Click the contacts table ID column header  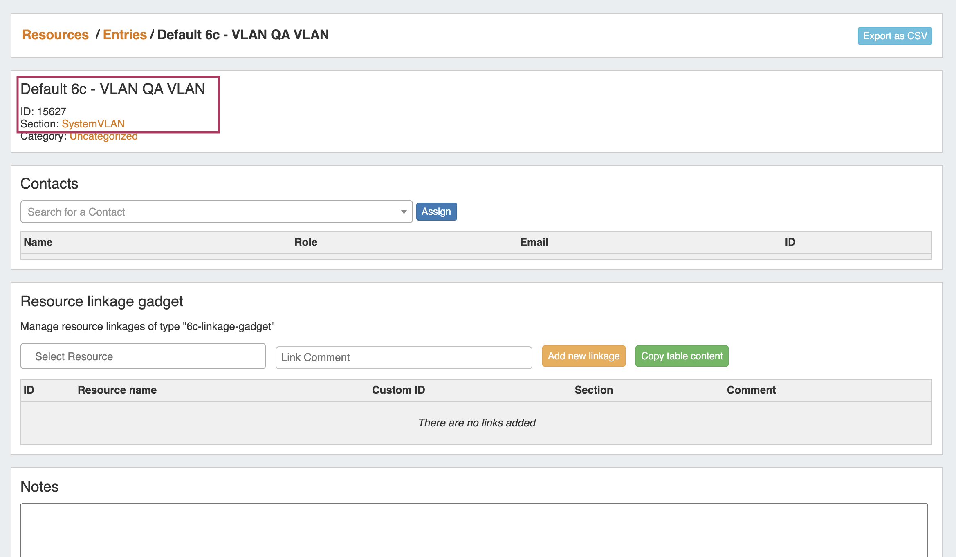coord(790,242)
